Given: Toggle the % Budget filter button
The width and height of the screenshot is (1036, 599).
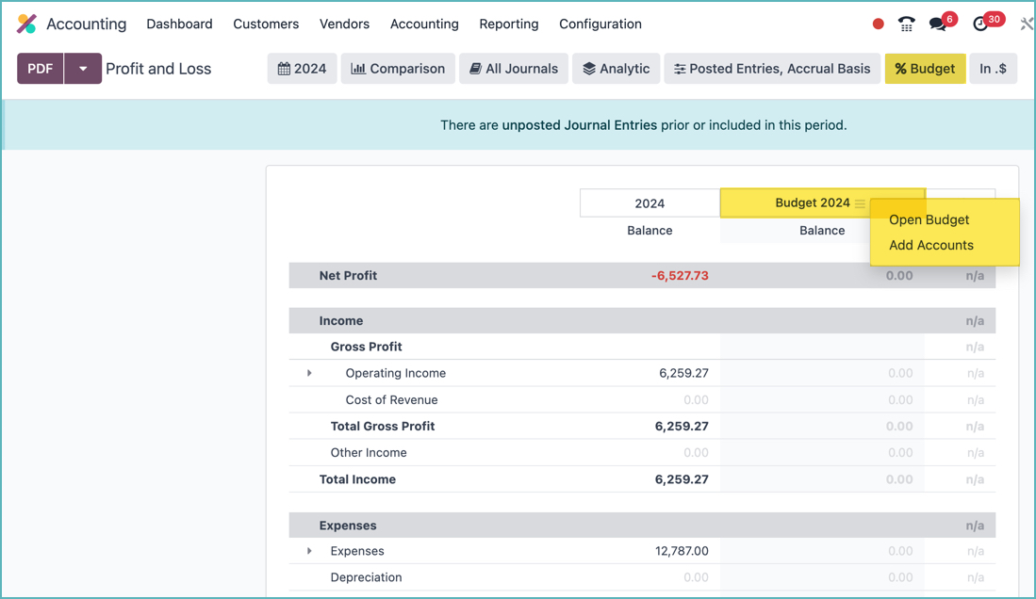Looking at the screenshot, I should [924, 69].
